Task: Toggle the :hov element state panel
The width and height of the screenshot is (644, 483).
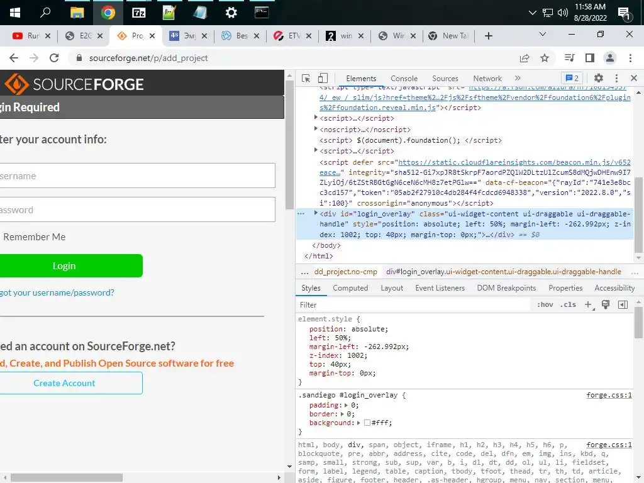Action: pos(545,305)
